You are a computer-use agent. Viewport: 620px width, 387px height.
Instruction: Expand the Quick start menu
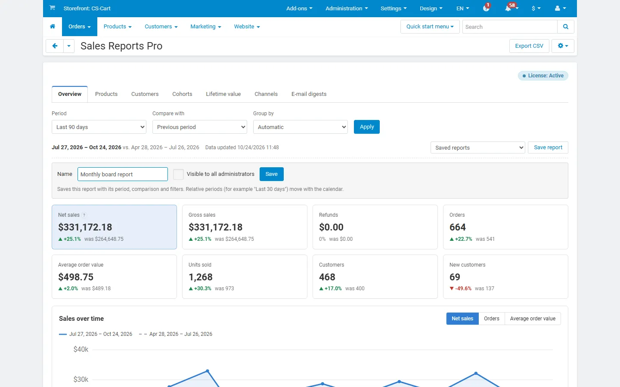430,27
